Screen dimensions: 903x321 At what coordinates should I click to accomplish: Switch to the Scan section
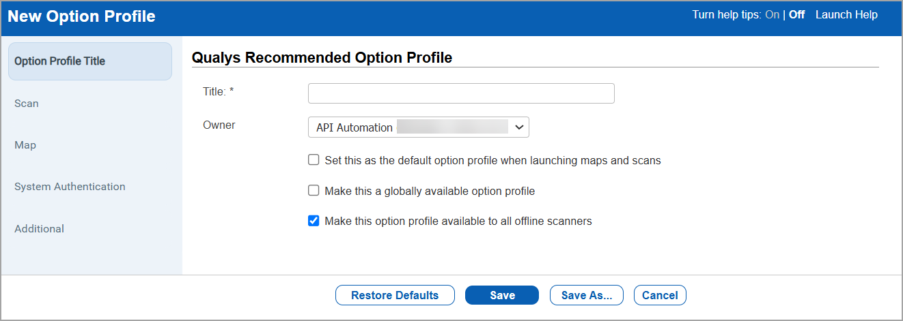tap(27, 104)
